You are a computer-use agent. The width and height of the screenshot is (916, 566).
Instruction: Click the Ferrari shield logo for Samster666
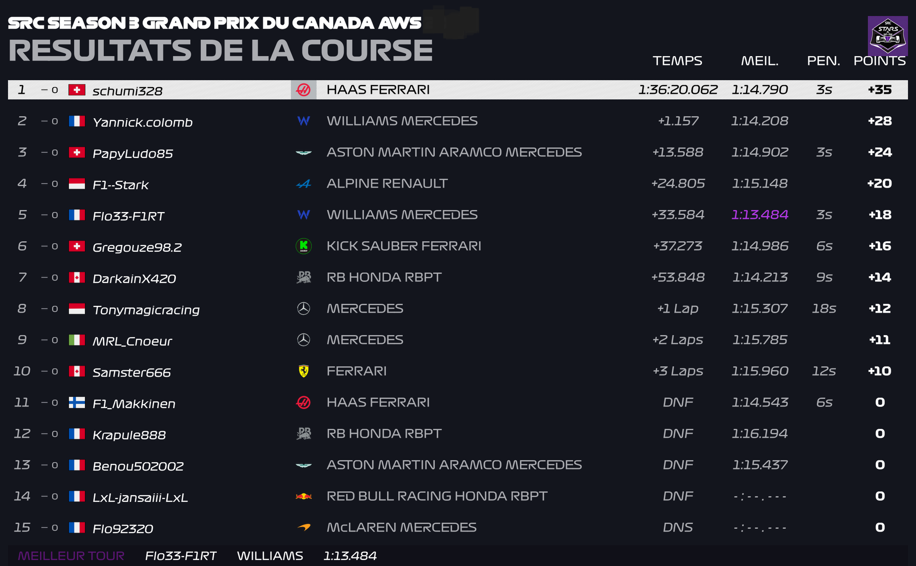[x=303, y=371]
